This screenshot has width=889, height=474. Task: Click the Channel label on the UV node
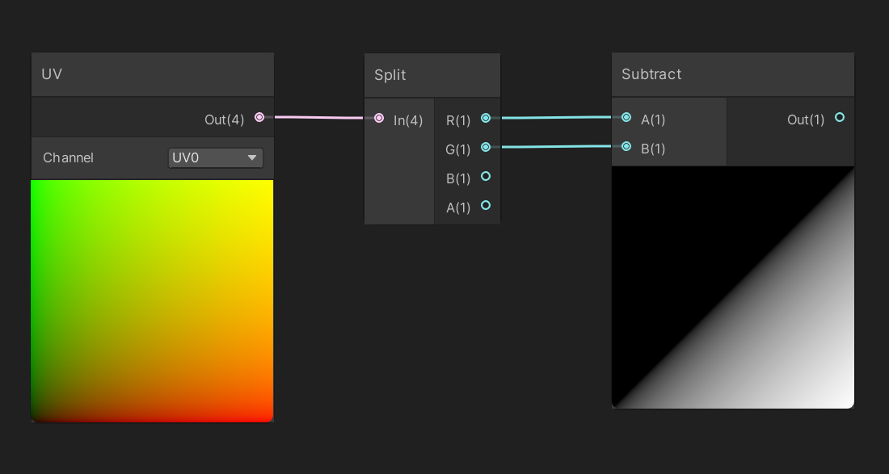pos(68,157)
